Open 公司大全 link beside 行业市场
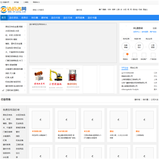The height and width of the screenshot is (159, 159). click(x=155, y=99)
